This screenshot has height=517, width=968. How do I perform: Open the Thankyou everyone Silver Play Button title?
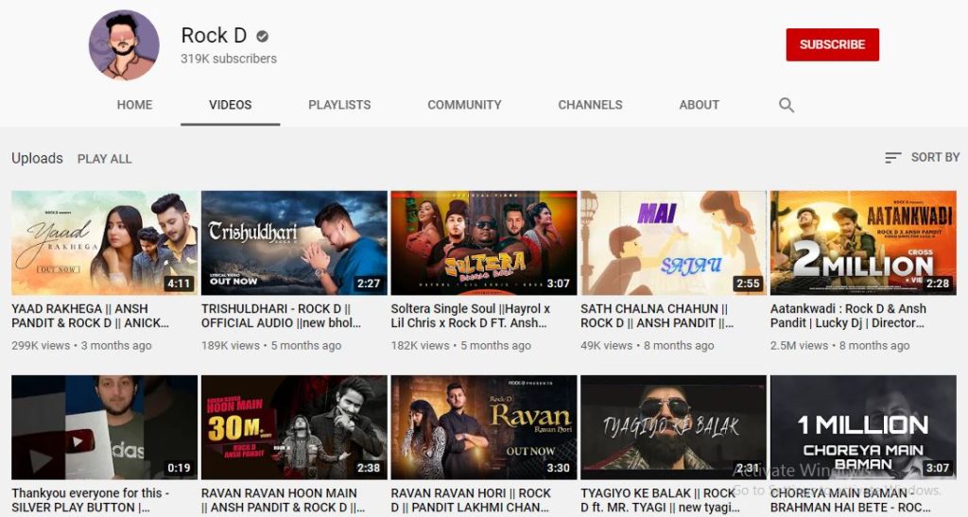(90, 500)
